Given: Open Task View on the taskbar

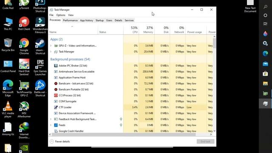Looking at the screenshot, I should tap(265, 24).
